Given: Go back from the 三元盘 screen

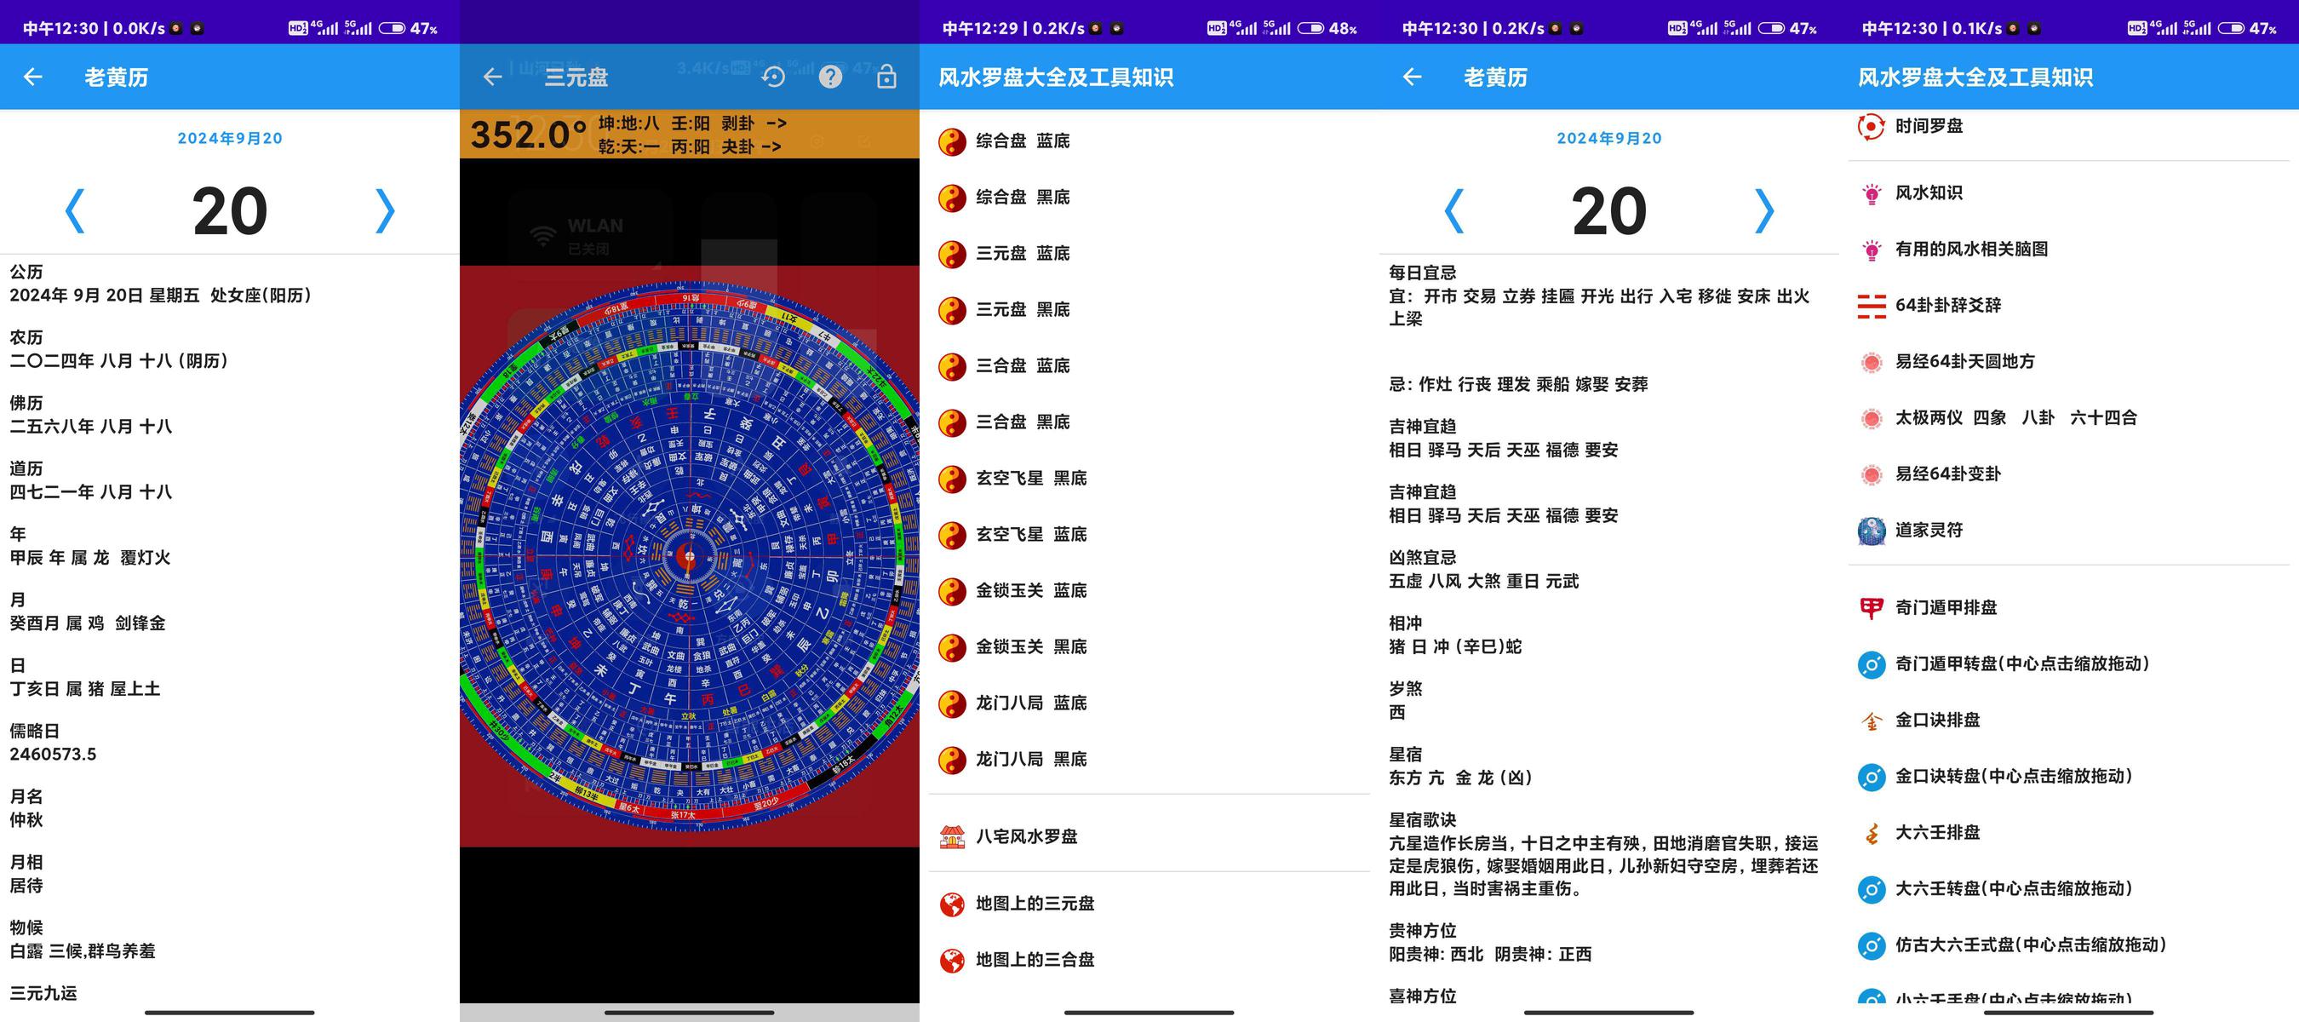Looking at the screenshot, I should click(493, 77).
